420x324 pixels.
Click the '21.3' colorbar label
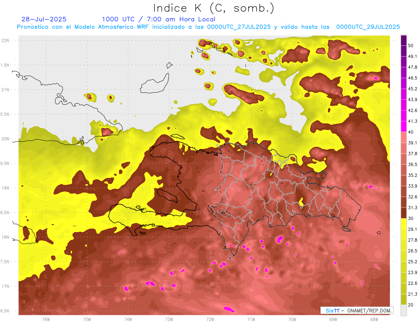413,294
